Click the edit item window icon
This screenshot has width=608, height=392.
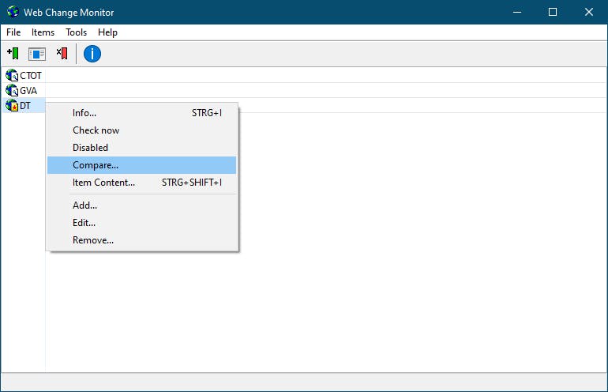37,54
